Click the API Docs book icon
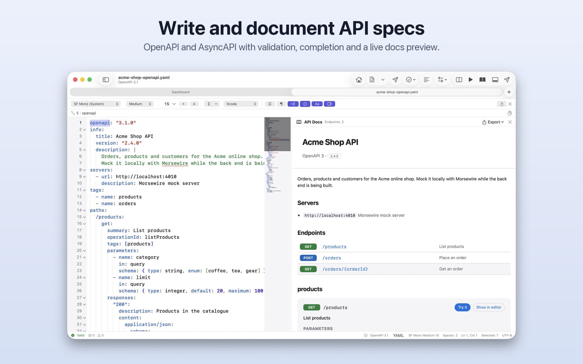This screenshot has width=583, height=364. click(x=299, y=122)
